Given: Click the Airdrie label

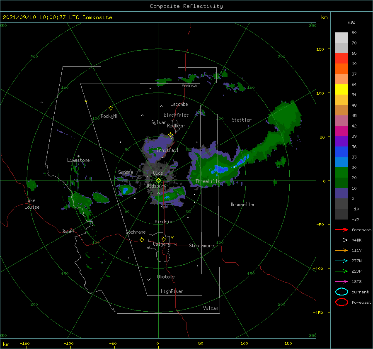Looking at the screenshot, I should pos(163,222).
